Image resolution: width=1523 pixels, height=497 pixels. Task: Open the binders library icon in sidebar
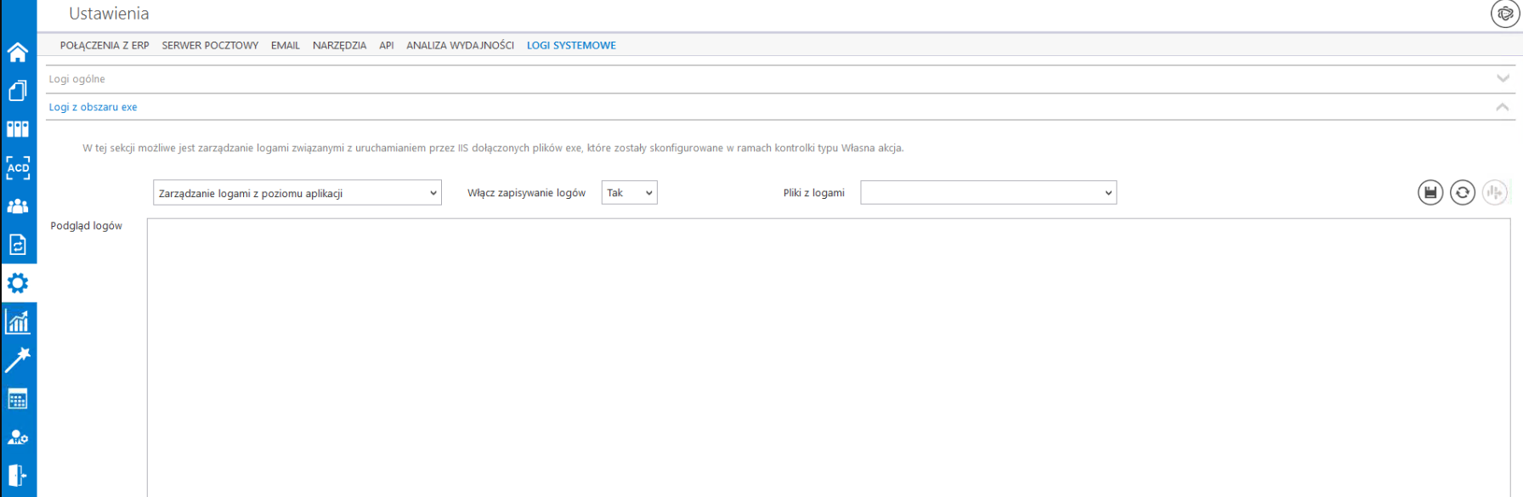[18, 129]
